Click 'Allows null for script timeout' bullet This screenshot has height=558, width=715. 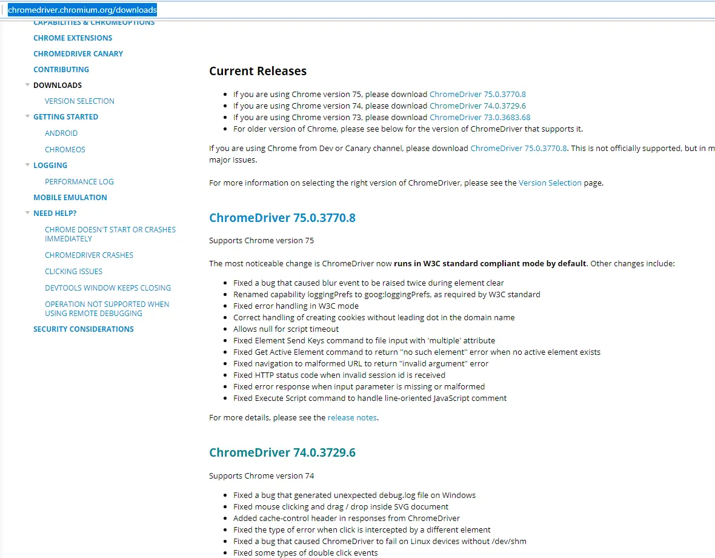286,329
